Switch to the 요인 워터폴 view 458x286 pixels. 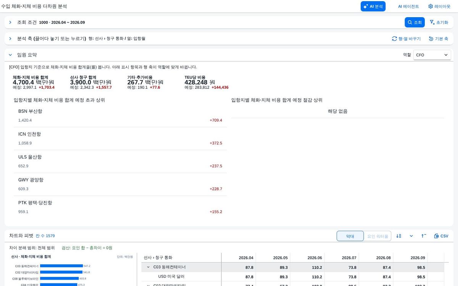click(378, 236)
